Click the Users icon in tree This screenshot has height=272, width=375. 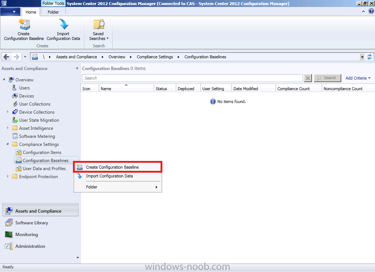click(14, 88)
